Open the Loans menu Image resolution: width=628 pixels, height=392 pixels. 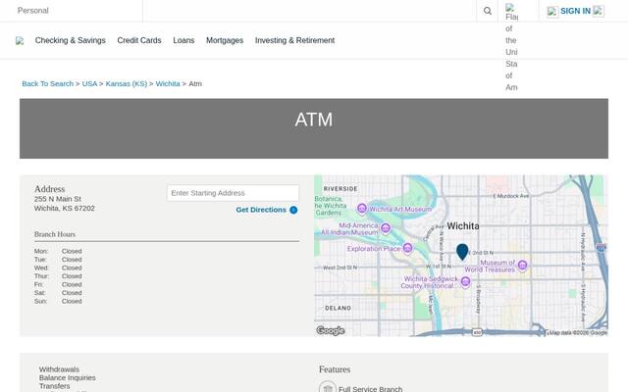tap(183, 40)
